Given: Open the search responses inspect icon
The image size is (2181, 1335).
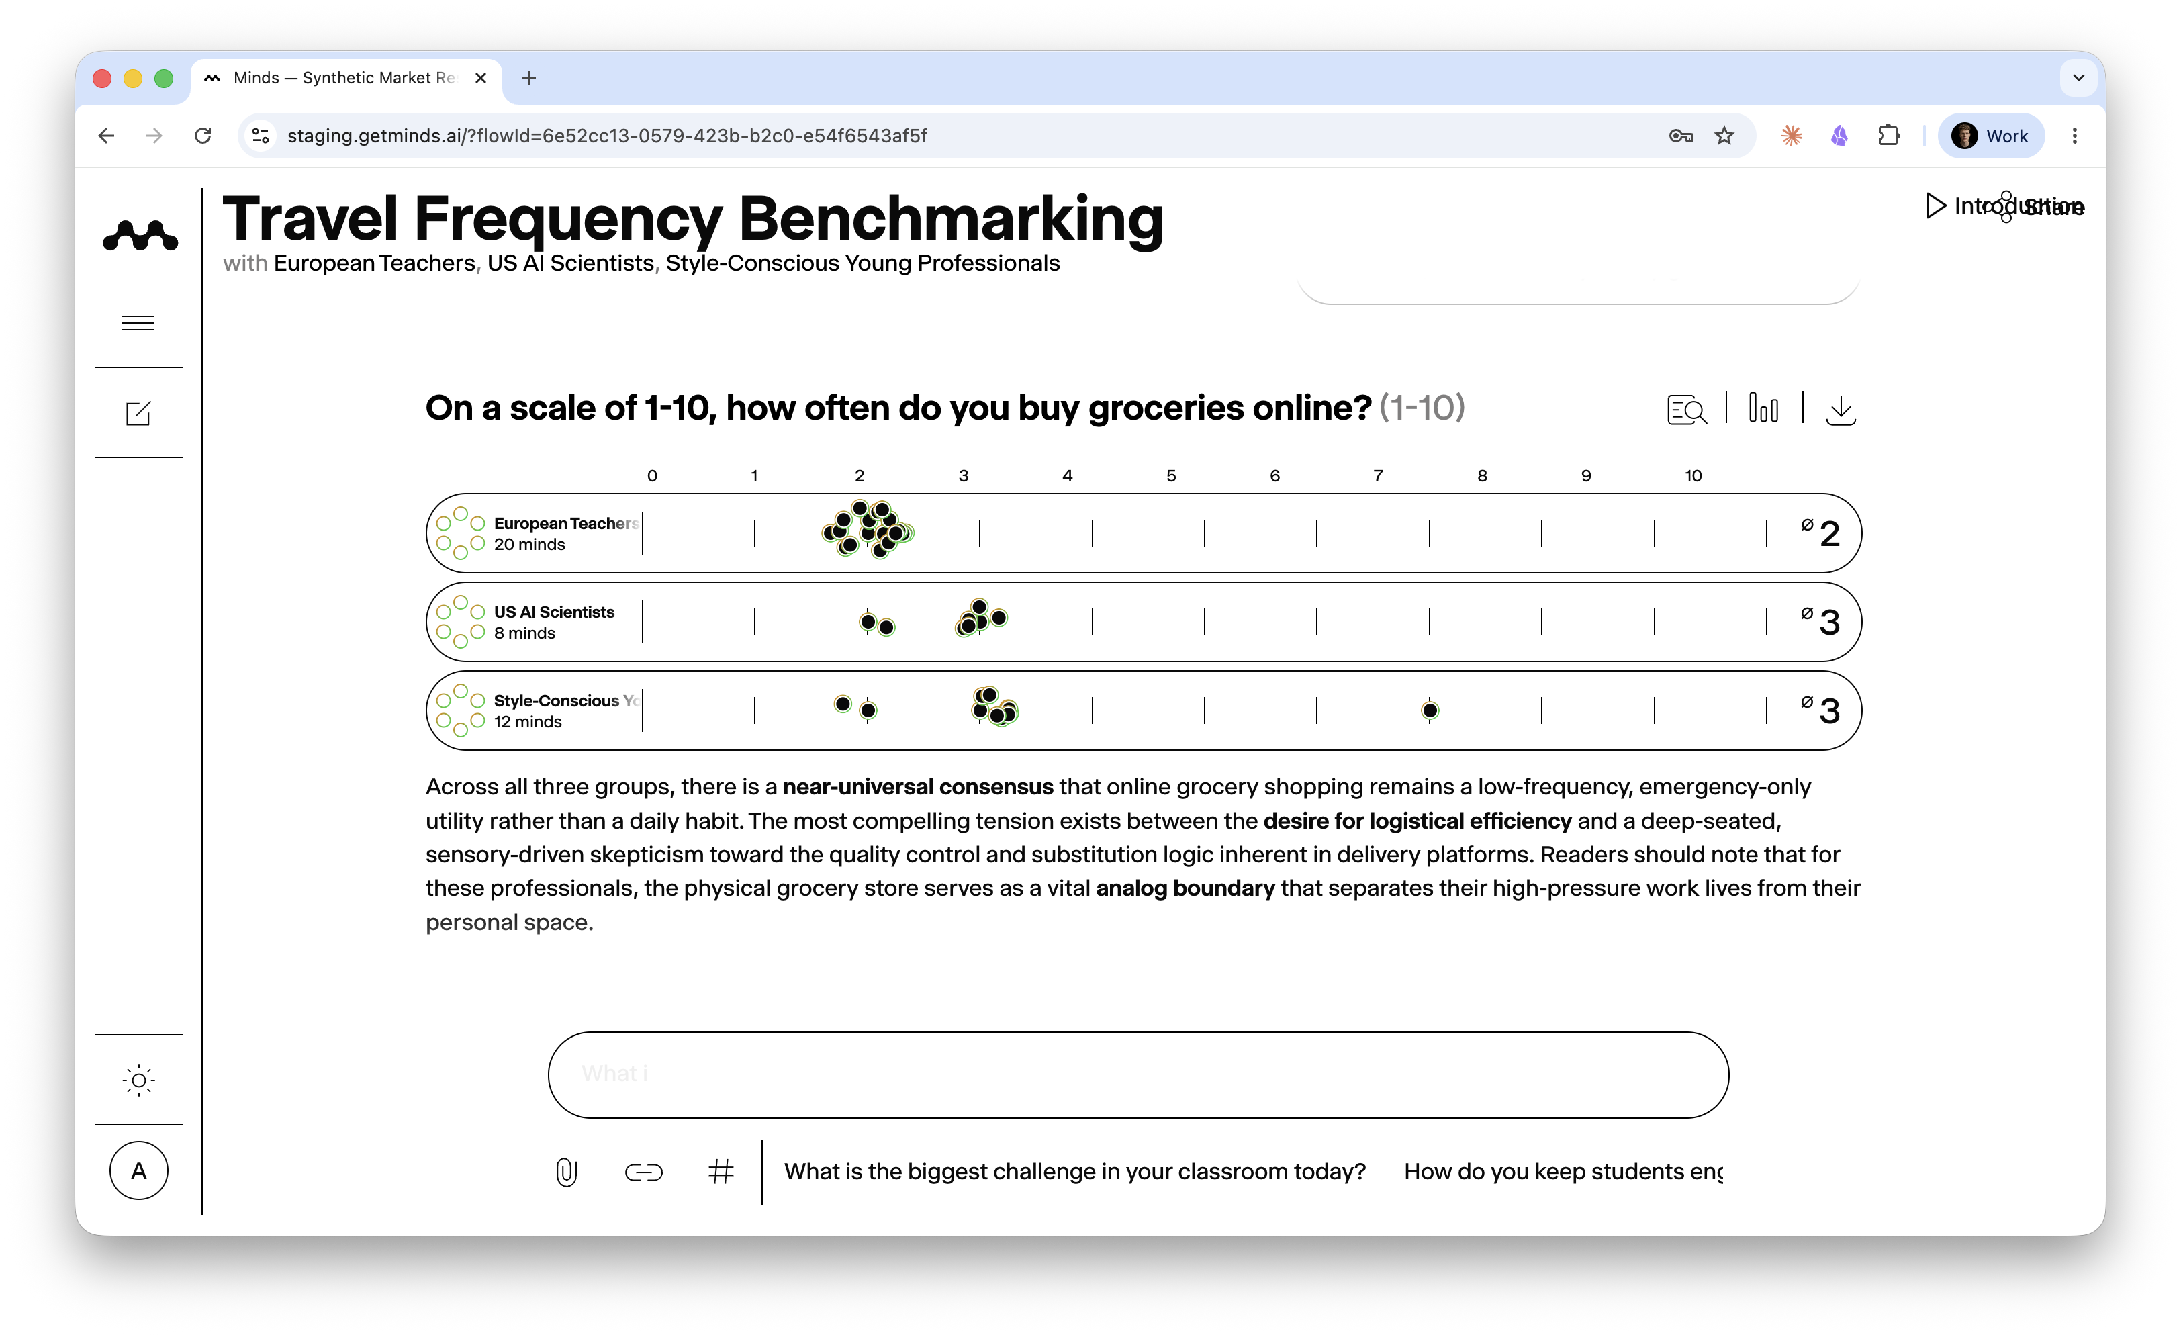Looking at the screenshot, I should coord(1686,409).
